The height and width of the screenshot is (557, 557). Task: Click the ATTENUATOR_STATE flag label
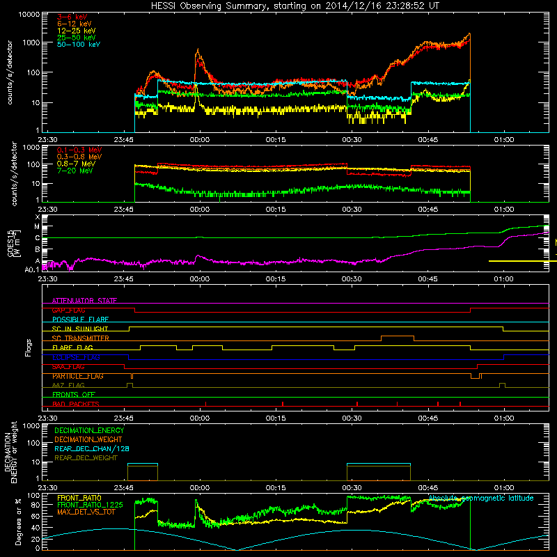[84, 301]
